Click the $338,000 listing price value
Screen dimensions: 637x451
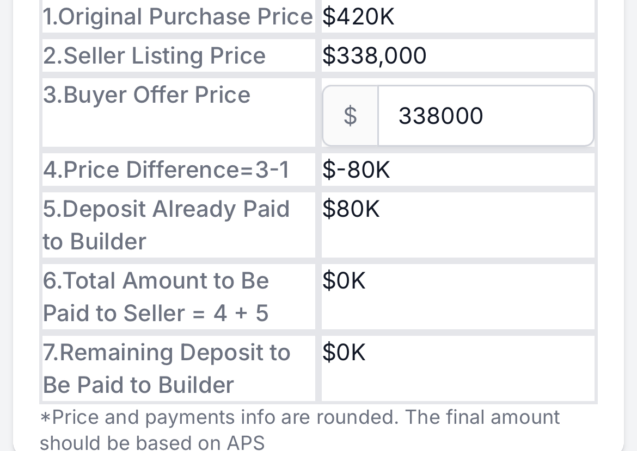374,55
